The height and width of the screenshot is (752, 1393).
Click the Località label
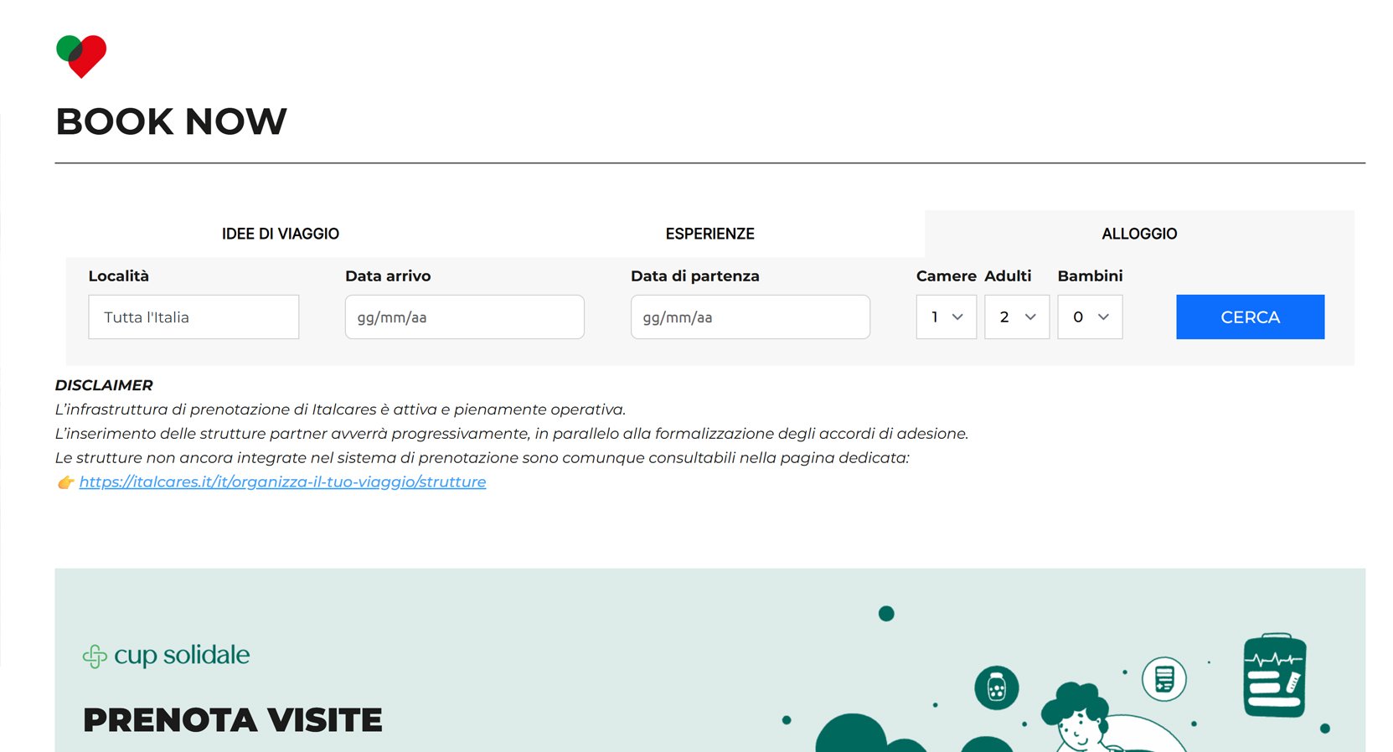point(118,276)
